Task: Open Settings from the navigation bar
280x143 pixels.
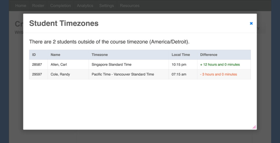Action: click(106, 5)
